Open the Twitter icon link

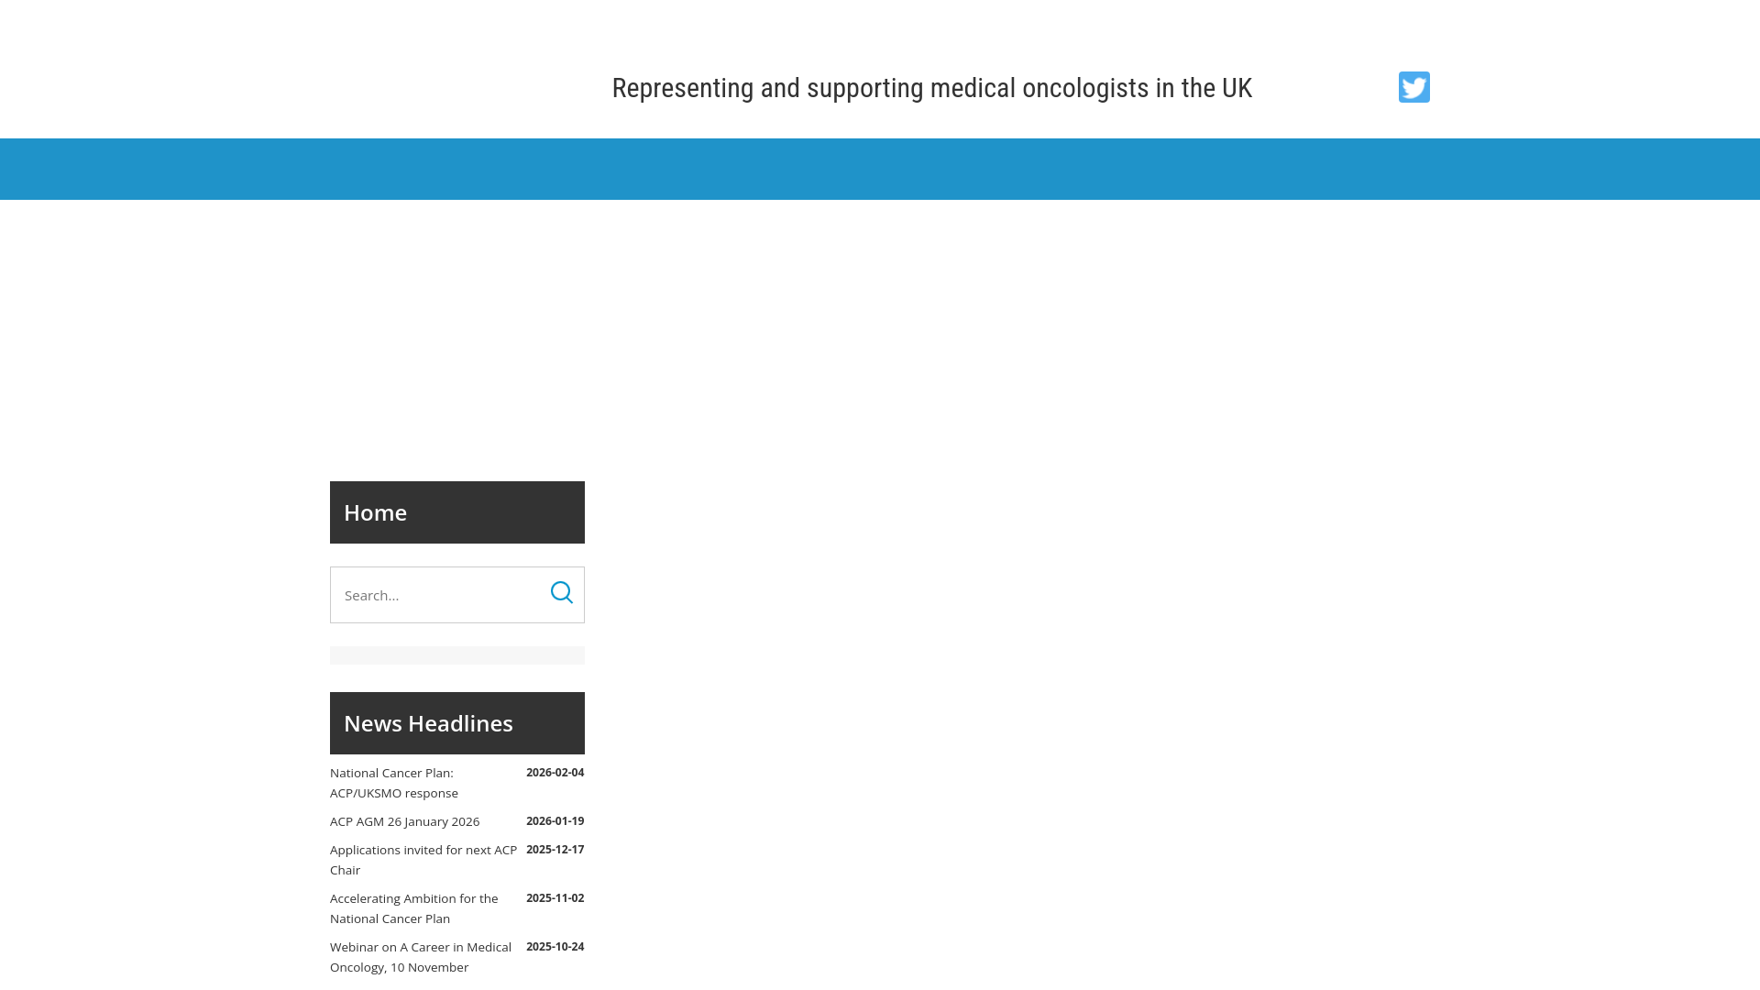click(x=1413, y=87)
